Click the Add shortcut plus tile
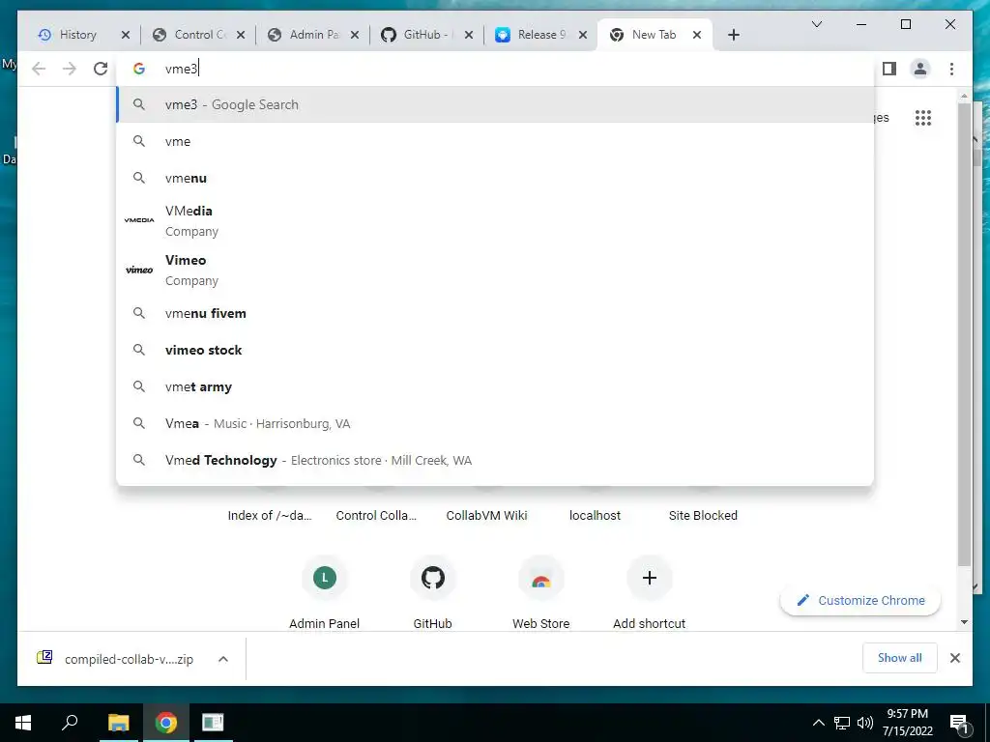Viewport: 990px width, 742px height. (x=649, y=592)
